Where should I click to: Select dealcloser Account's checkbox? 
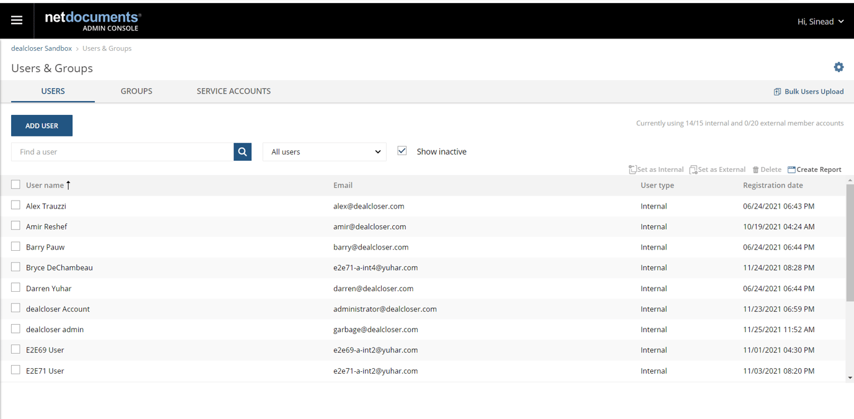point(16,308)
